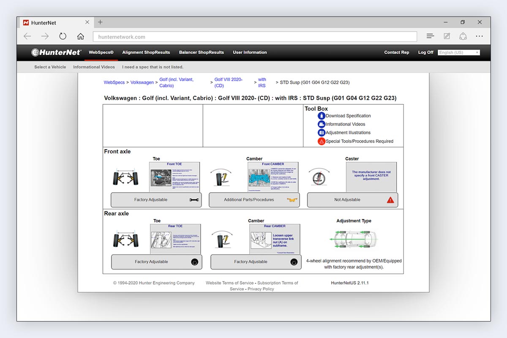This screenshot has width=507, height=338.
Task: Open the Balancer ShopResults tab
Action: pos(202,52)
